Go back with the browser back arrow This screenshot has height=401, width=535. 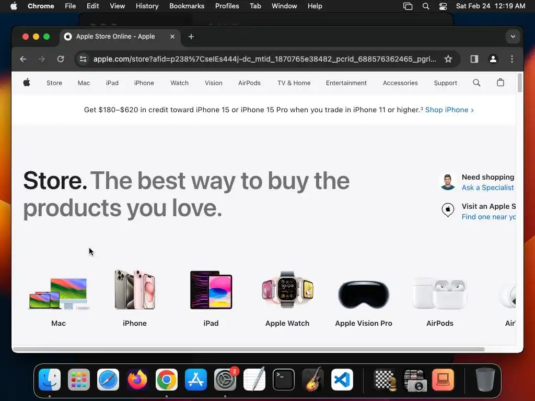tap(23, 59)
